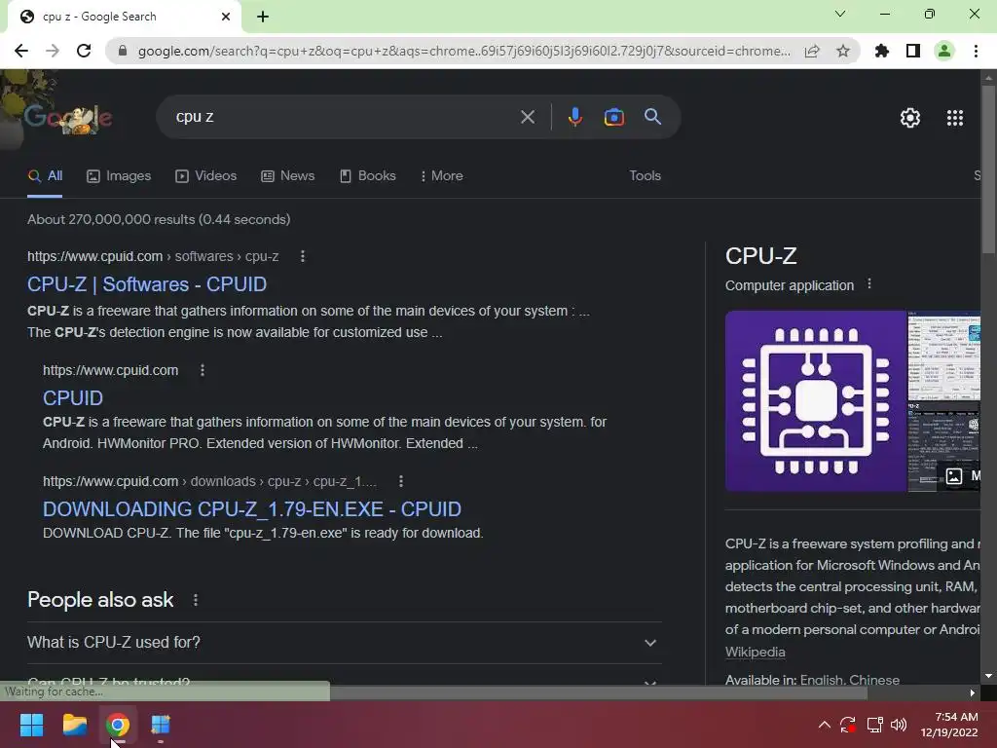This screenshot has width=997, height=748.
Task: Open the clock showing 7:54 AM
Action: pos(948,725)
